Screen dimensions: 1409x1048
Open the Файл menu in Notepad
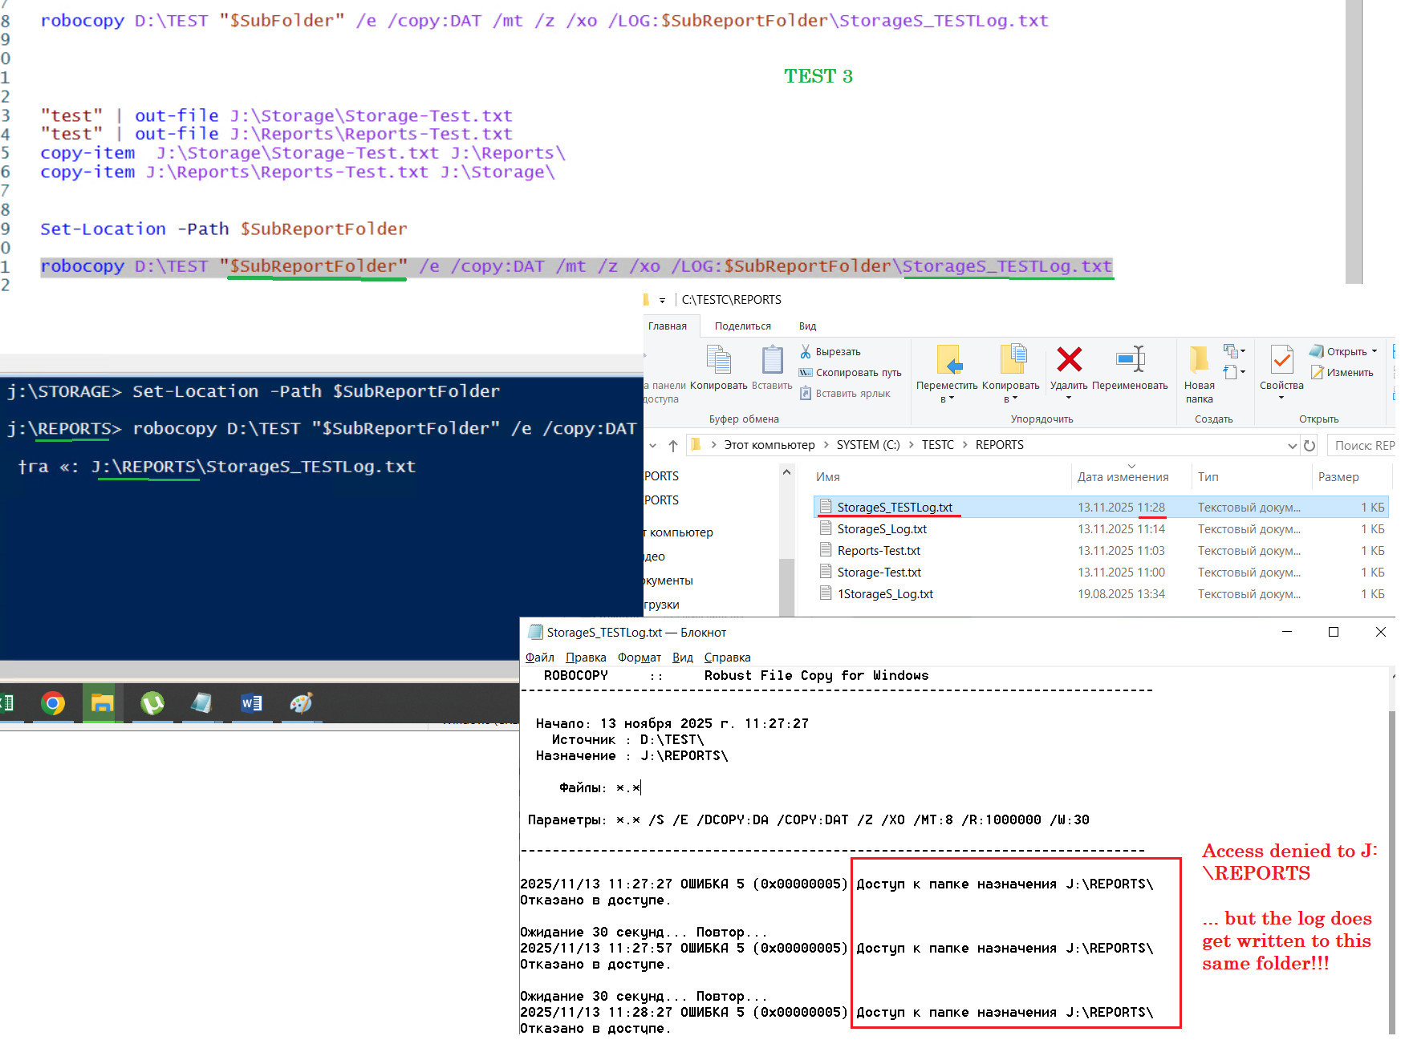pyautogui.click(x=540, y=658)
